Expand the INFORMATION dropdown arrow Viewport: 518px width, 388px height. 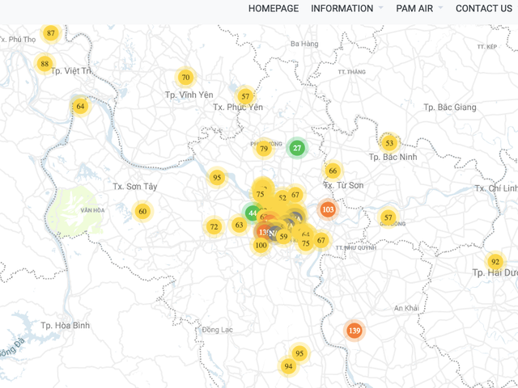[380, 8]
